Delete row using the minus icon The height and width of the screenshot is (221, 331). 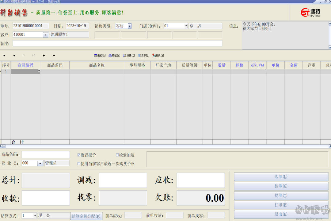54,56
